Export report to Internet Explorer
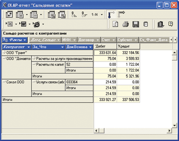This screenshot has height=141, width=179. click(x=37, y=24)
